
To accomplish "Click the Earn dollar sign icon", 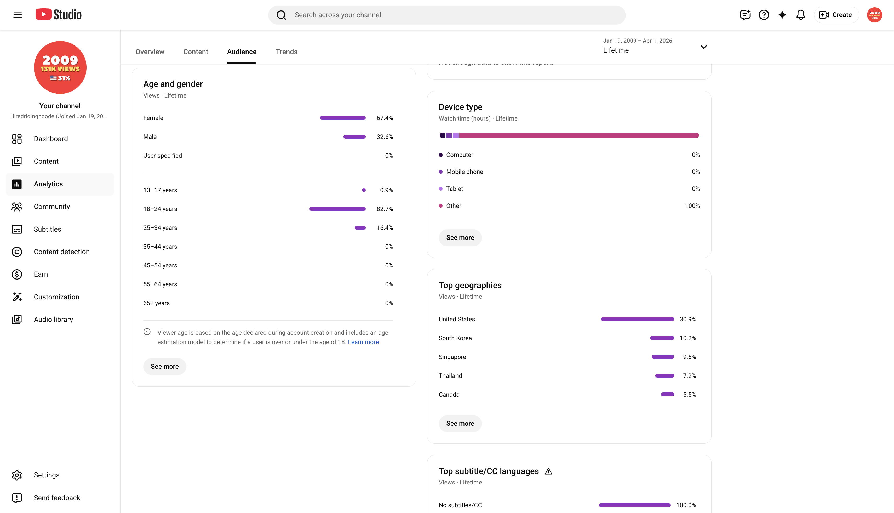I will point(17,275).
